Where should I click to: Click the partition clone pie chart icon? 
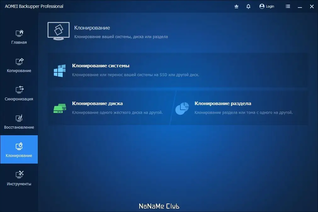pyautogui.click(x=182, y=108)
